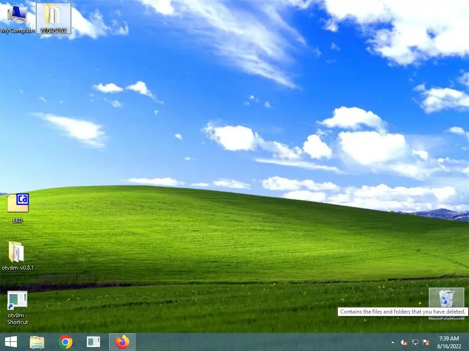469x351 pixels.
Task: Select the otvdm - Shortcut icon
Action: coord(18,308)
